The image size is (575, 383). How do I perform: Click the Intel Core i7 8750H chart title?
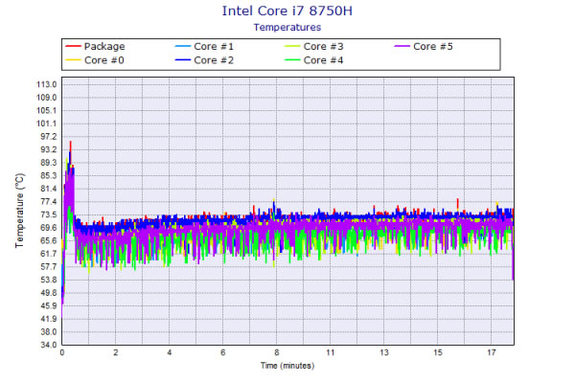pyautogui.click(x=287, y=11)
